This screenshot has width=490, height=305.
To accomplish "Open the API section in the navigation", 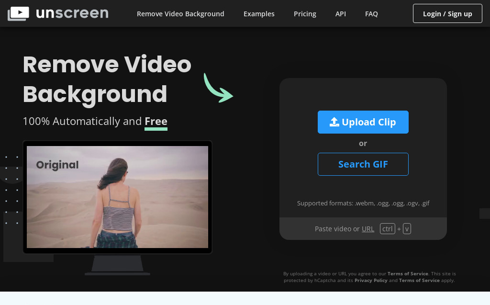I will [341, 13].
